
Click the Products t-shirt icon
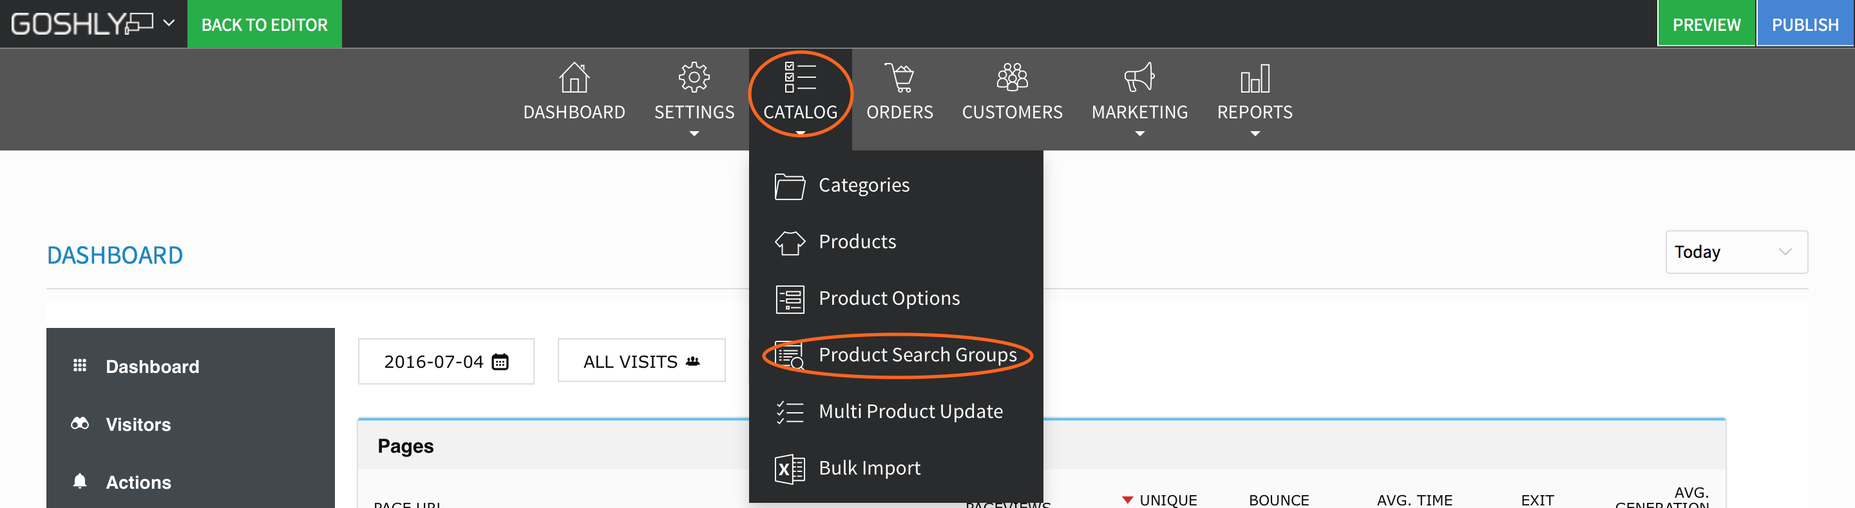point(789,242)
